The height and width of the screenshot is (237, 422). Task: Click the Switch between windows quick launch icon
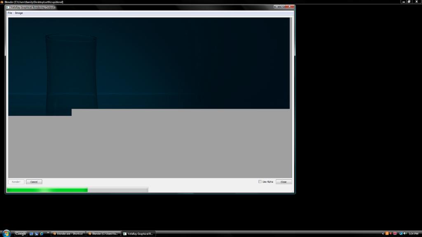[x=36, y=234]
